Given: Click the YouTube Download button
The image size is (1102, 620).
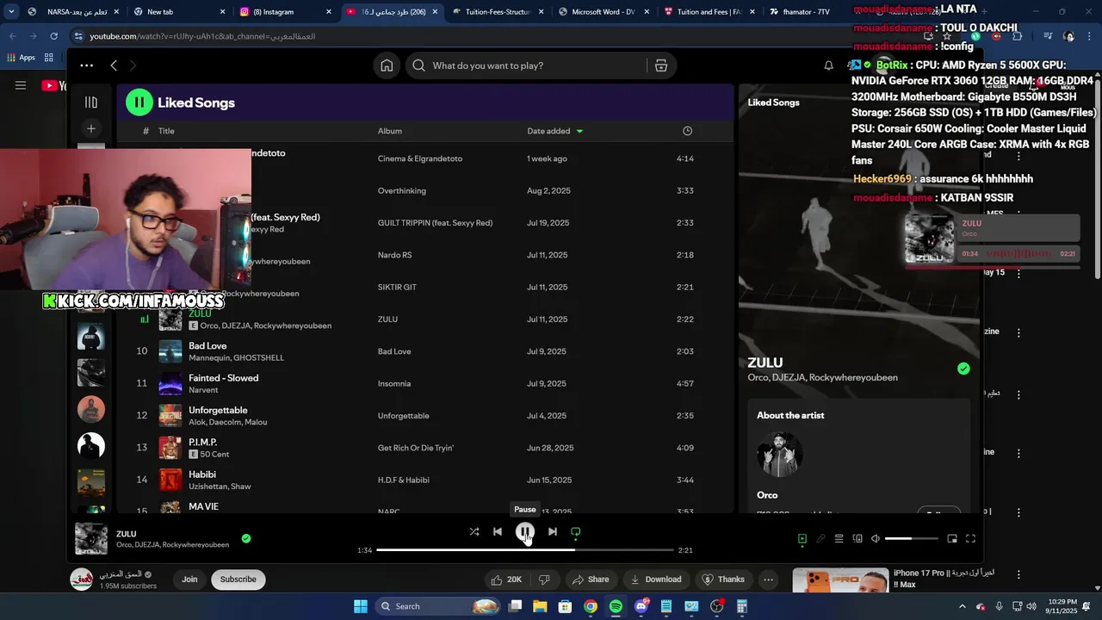Looking at the screenshot, I should point(656,580).
